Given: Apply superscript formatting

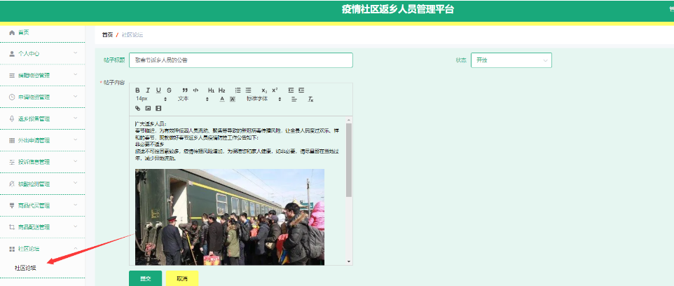Looking at the screenshot, I should pos(275,90).
